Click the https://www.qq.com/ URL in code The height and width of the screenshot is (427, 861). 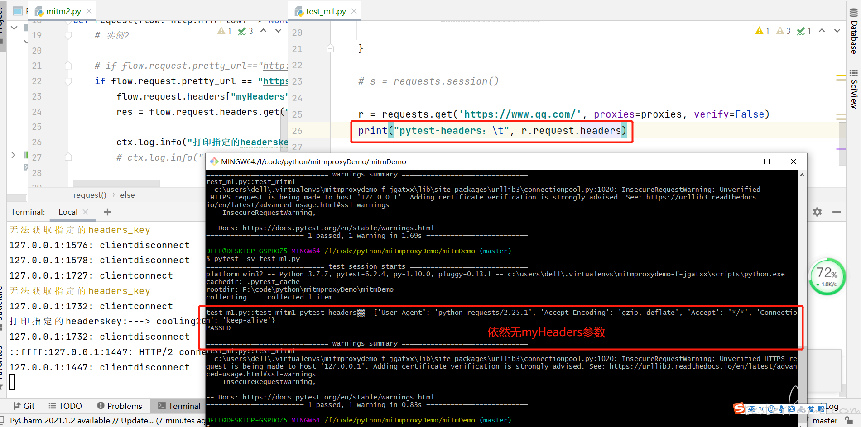coord(520,114)
